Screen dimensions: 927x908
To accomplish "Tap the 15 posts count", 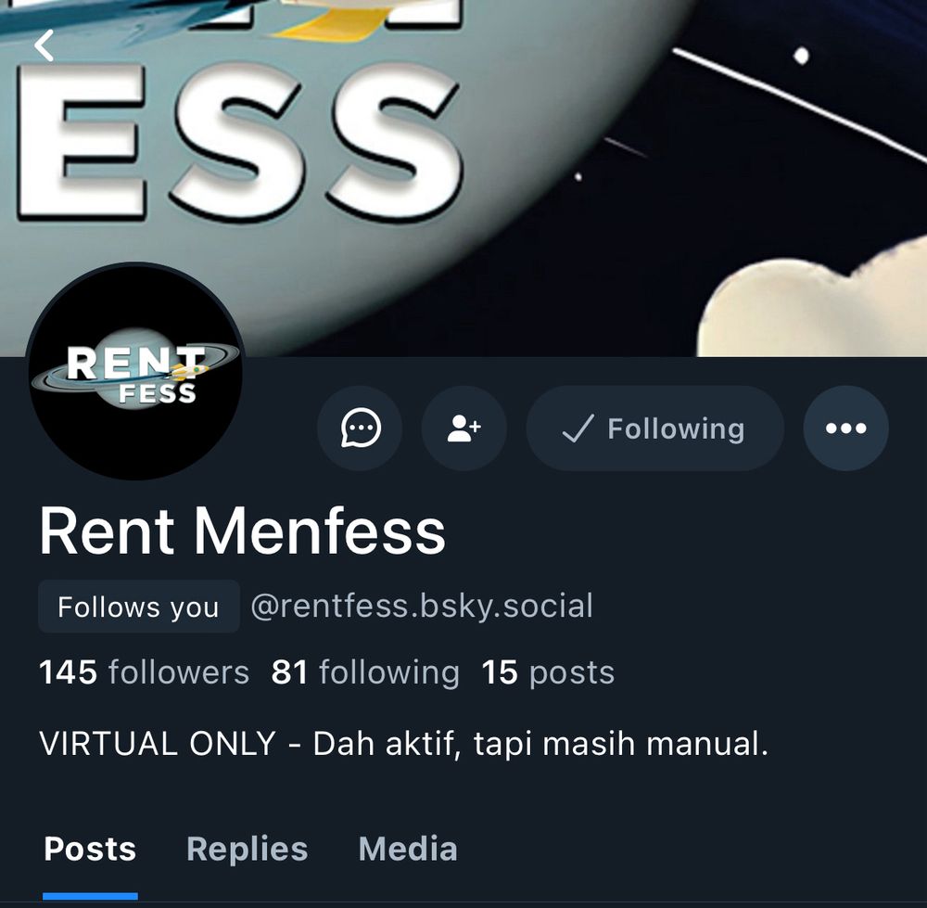I will click(548, 672).
